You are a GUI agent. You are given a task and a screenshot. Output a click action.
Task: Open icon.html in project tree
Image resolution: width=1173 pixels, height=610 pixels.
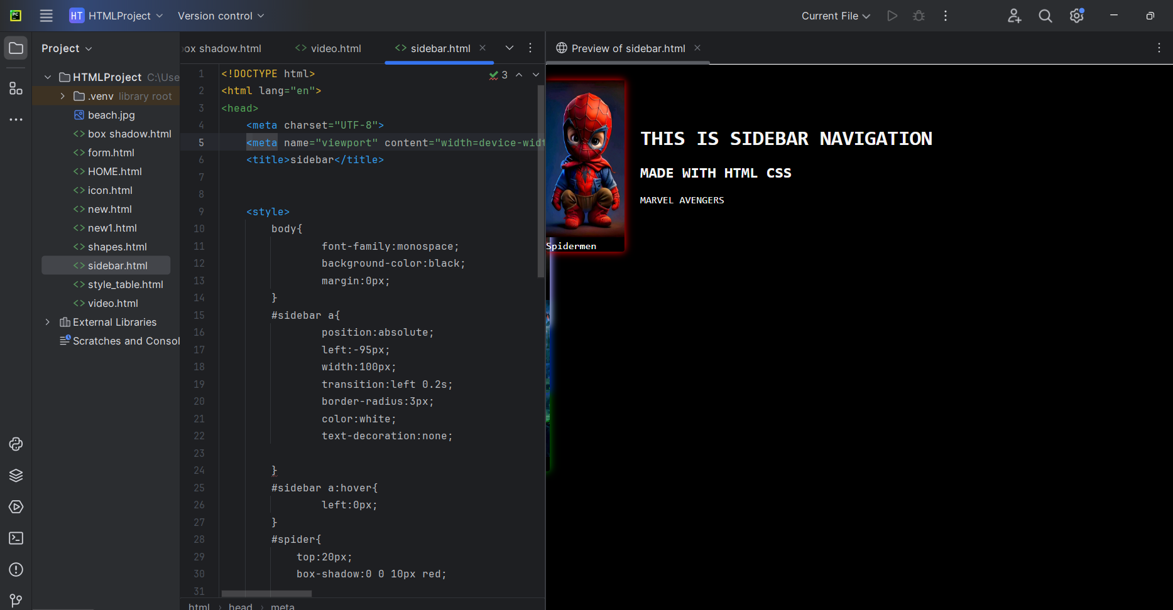(110, 190)
